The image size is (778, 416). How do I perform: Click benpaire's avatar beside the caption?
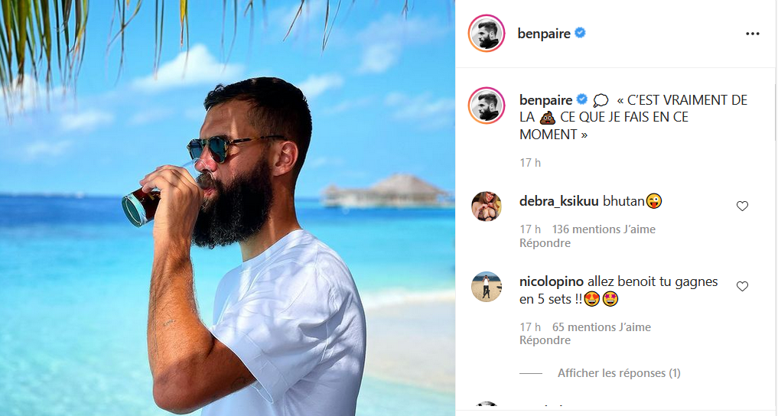pyautogui.click(x=487, y=106)
